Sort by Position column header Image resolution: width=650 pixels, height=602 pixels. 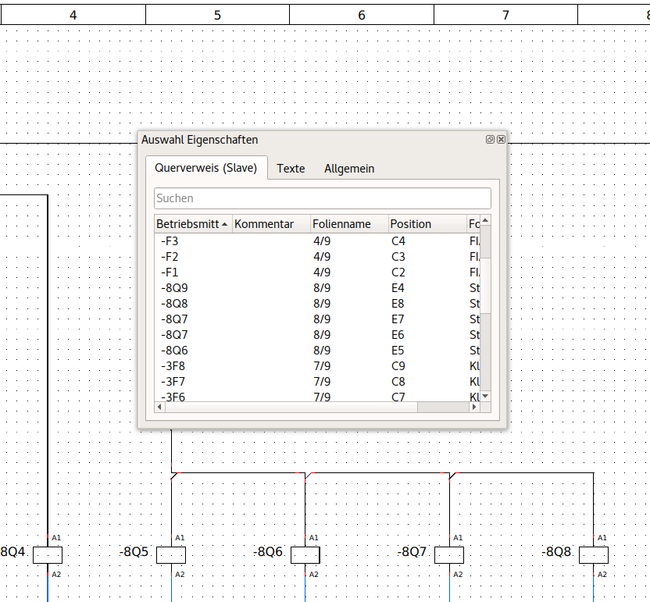(427, 224)
